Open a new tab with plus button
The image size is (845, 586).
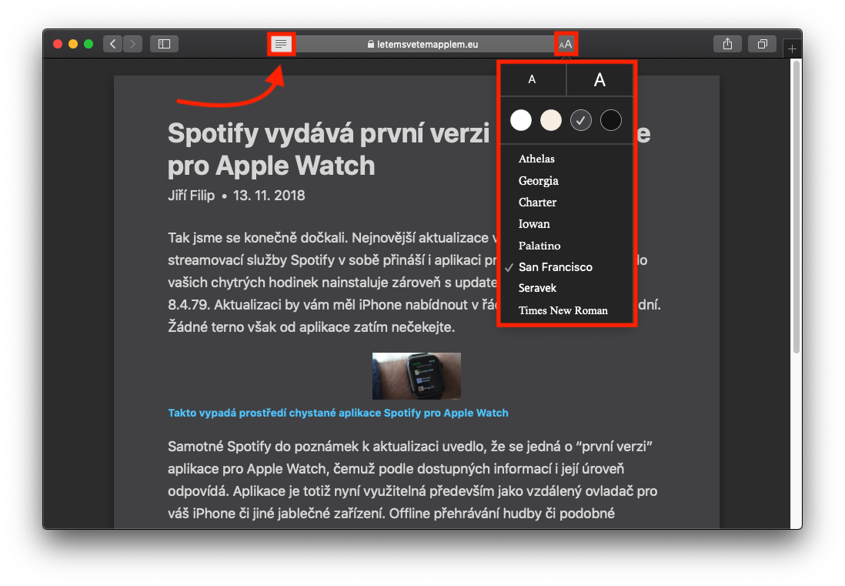pos(792,49)
